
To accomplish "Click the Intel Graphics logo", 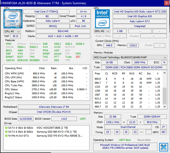I will point(102,19).
